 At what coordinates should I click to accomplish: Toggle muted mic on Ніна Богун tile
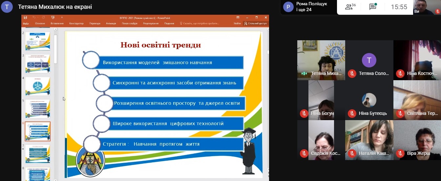(304, 114)
